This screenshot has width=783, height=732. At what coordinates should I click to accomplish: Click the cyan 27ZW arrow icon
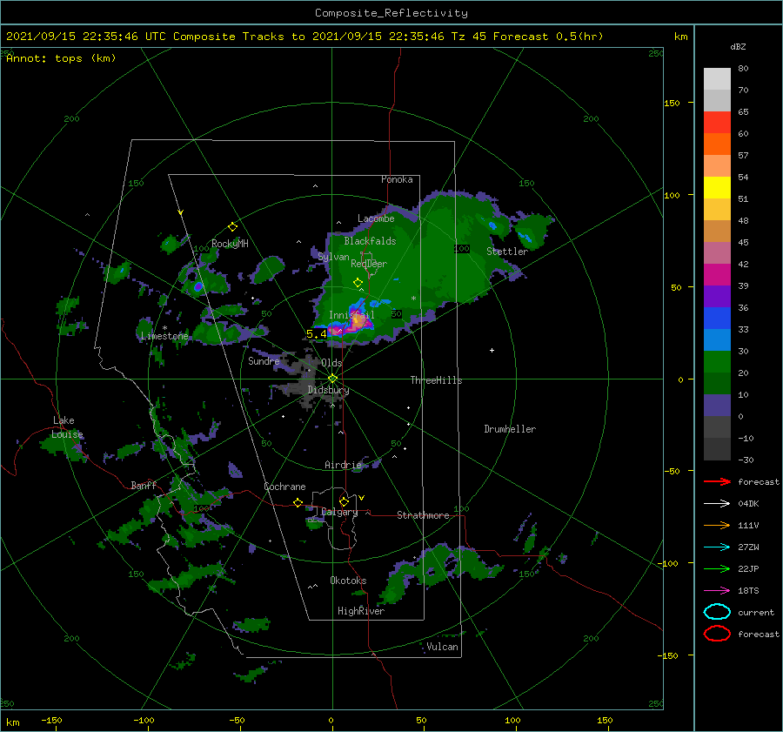(717, 547)
